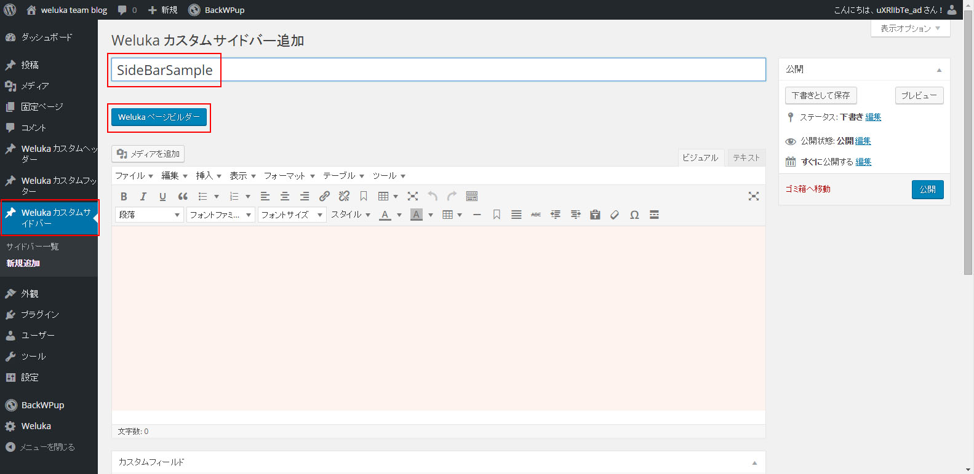Apply strikethrough formatting
The height and width of the screenshot is (474, 974).
pos(536,215)
